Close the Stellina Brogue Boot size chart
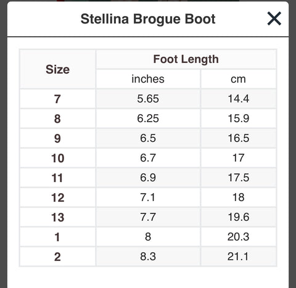This screenshot has width=296, height=288. (274, 19)
